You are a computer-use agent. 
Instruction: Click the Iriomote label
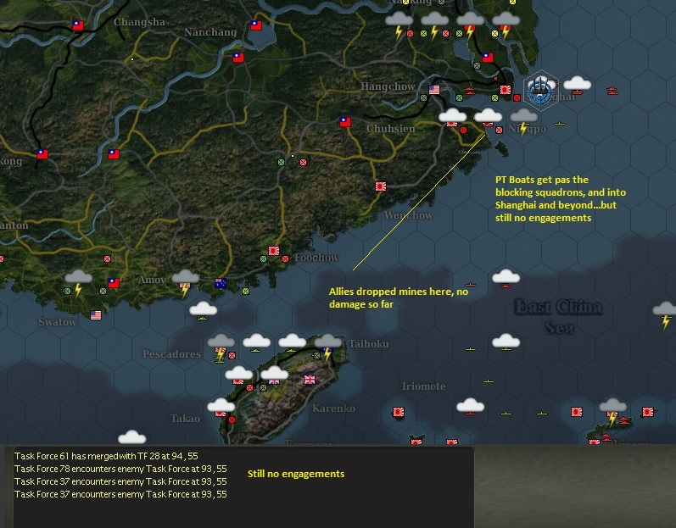tap(424, 386)
